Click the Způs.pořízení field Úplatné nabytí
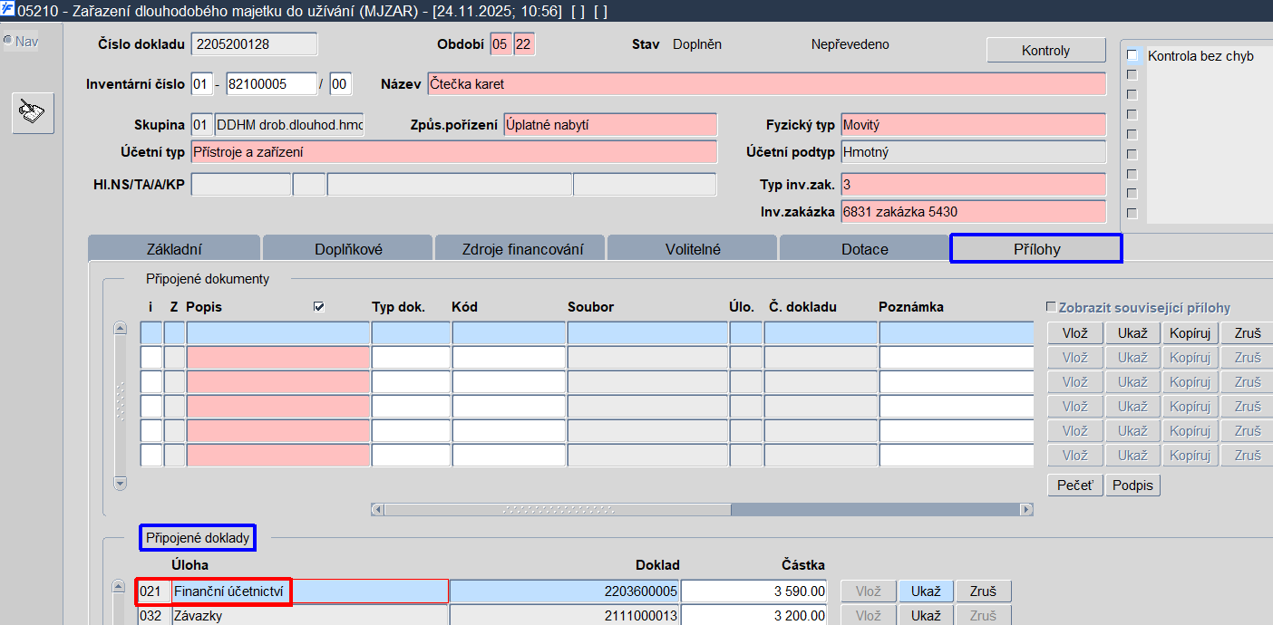Viewport: 1273px width, 625px height. [610, 125]
